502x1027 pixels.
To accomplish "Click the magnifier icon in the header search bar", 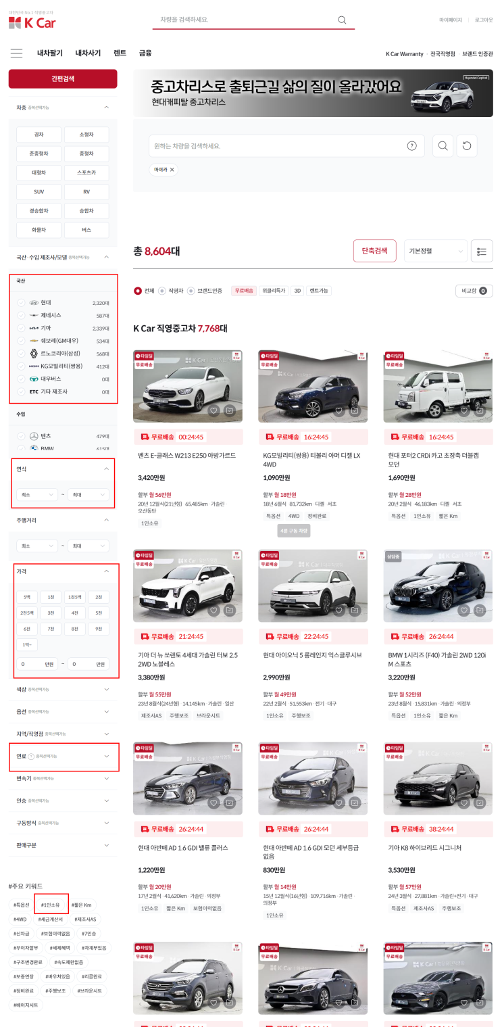I will pos(342,20).
